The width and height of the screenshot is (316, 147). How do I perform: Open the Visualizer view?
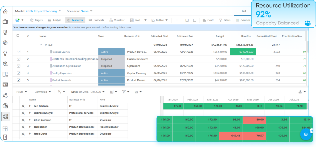117,20
